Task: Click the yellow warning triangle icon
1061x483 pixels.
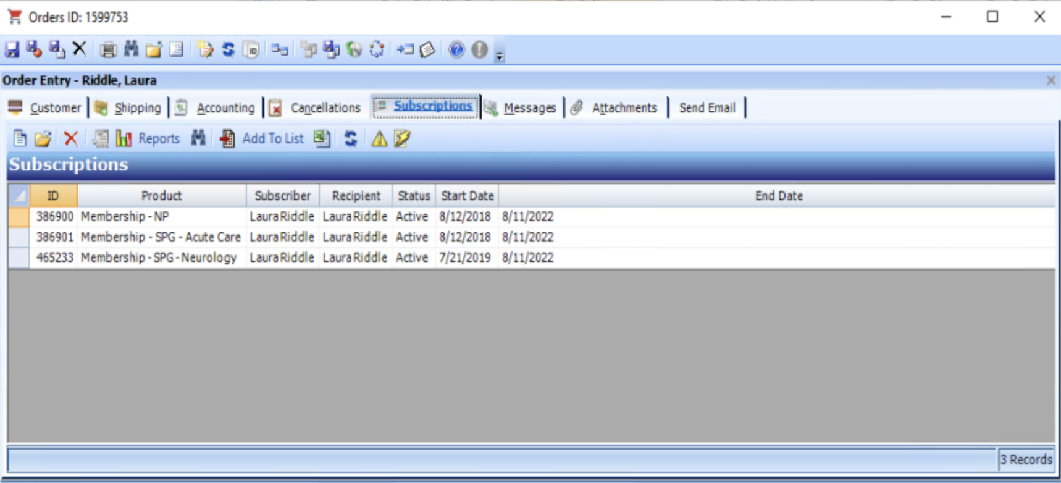Action: click(x=379, y=139)
